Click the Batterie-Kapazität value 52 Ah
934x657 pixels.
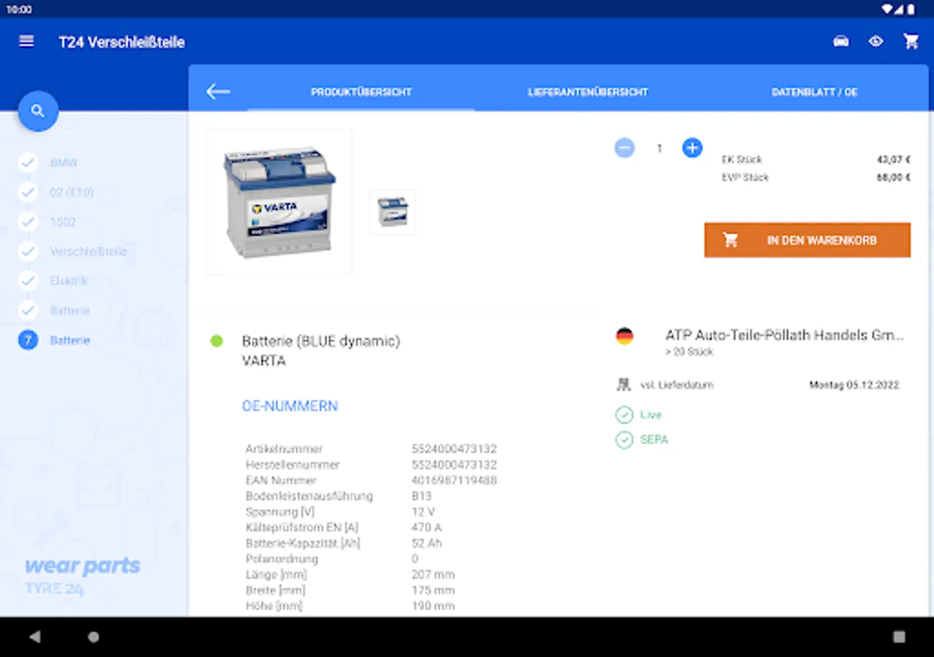426,543
